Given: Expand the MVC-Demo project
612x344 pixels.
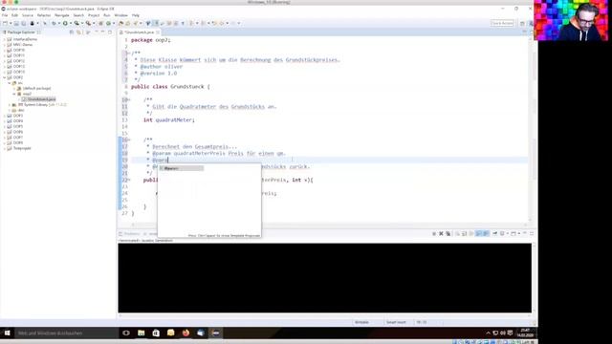Looking at the screenshot, I should [x=5, y=45].
